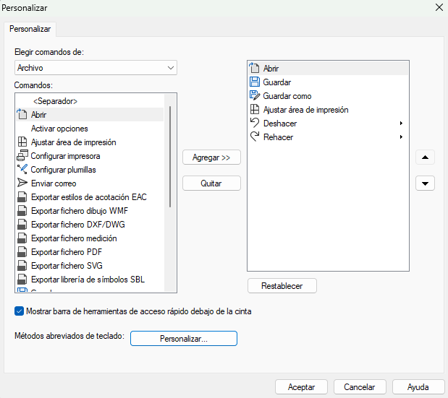Screen dimensions: 448x398
Task: Select Guardar como text in right list
Action: coord(287,96)
